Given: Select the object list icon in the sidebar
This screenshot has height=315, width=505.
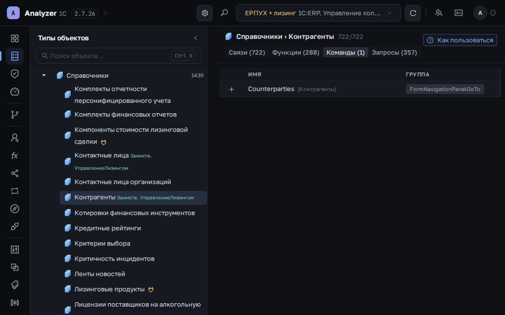Looking at the screenshot, I should (15, 56).
